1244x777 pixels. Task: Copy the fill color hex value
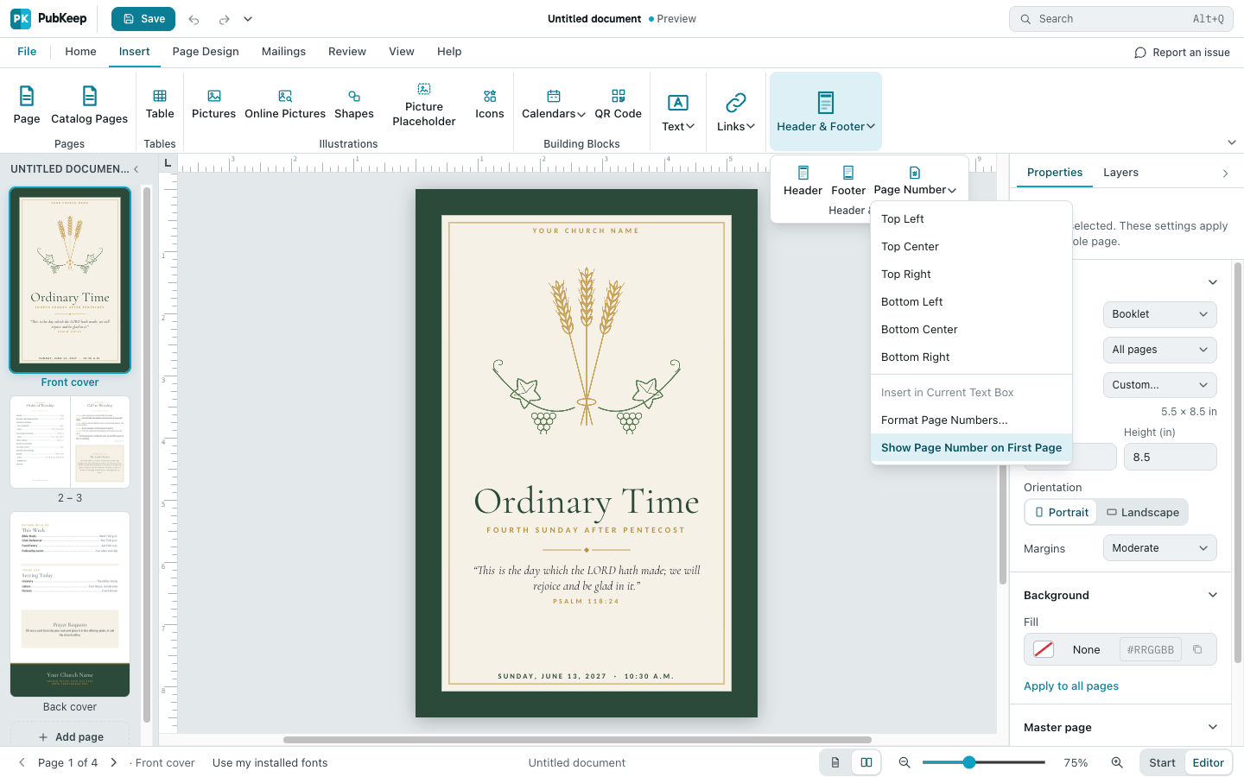1197,649
